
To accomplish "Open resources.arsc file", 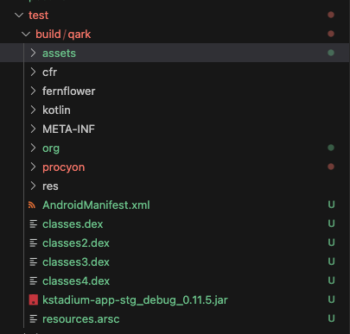I will pyautogui.click(x=81, y=319).
